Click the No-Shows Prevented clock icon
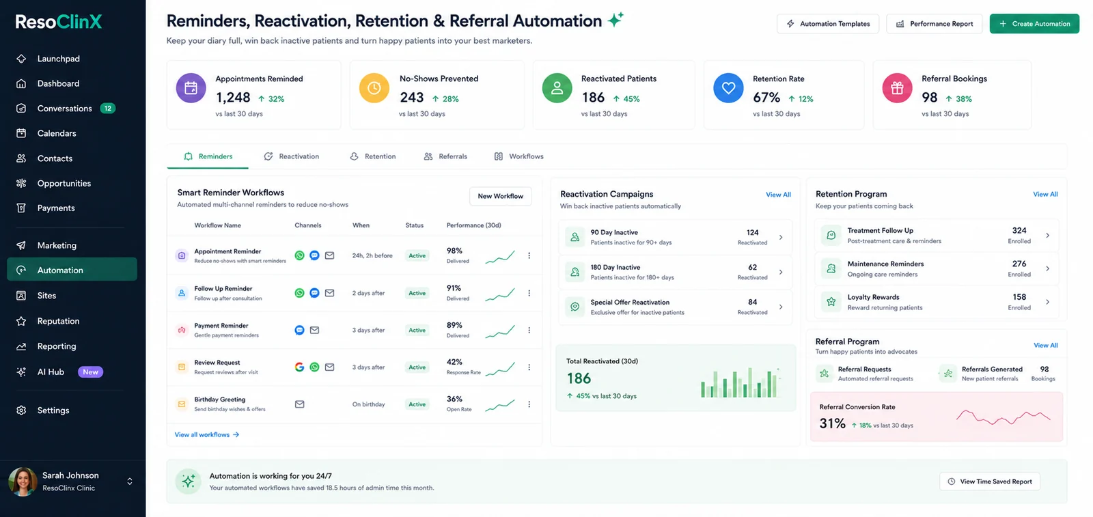The image size is (1093, 517). [374, 88]
